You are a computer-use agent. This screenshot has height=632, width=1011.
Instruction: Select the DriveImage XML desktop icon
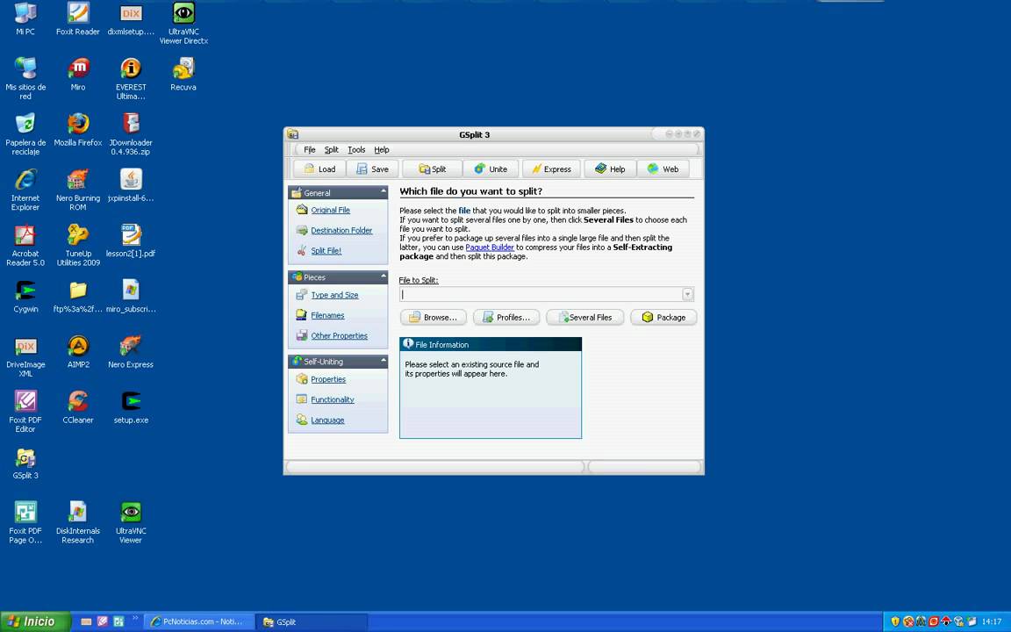click(x=25, y=356)
